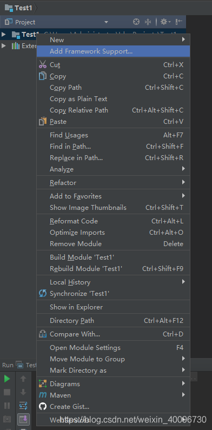Image resolution: width=212 pixels, height=430 pixels.
Task: Click the Test1 folder icon in breadcrumb
Action: coord(9,8)
